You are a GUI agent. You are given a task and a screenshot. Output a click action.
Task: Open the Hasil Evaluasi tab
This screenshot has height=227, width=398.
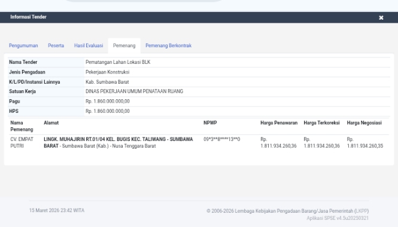tap(89, 45)
